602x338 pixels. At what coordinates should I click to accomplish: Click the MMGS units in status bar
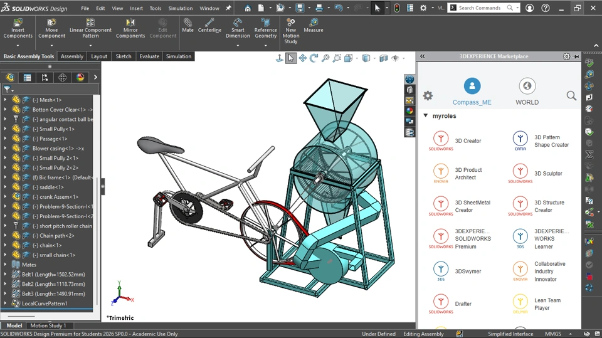pyautogui.click(x=553, y=334)
